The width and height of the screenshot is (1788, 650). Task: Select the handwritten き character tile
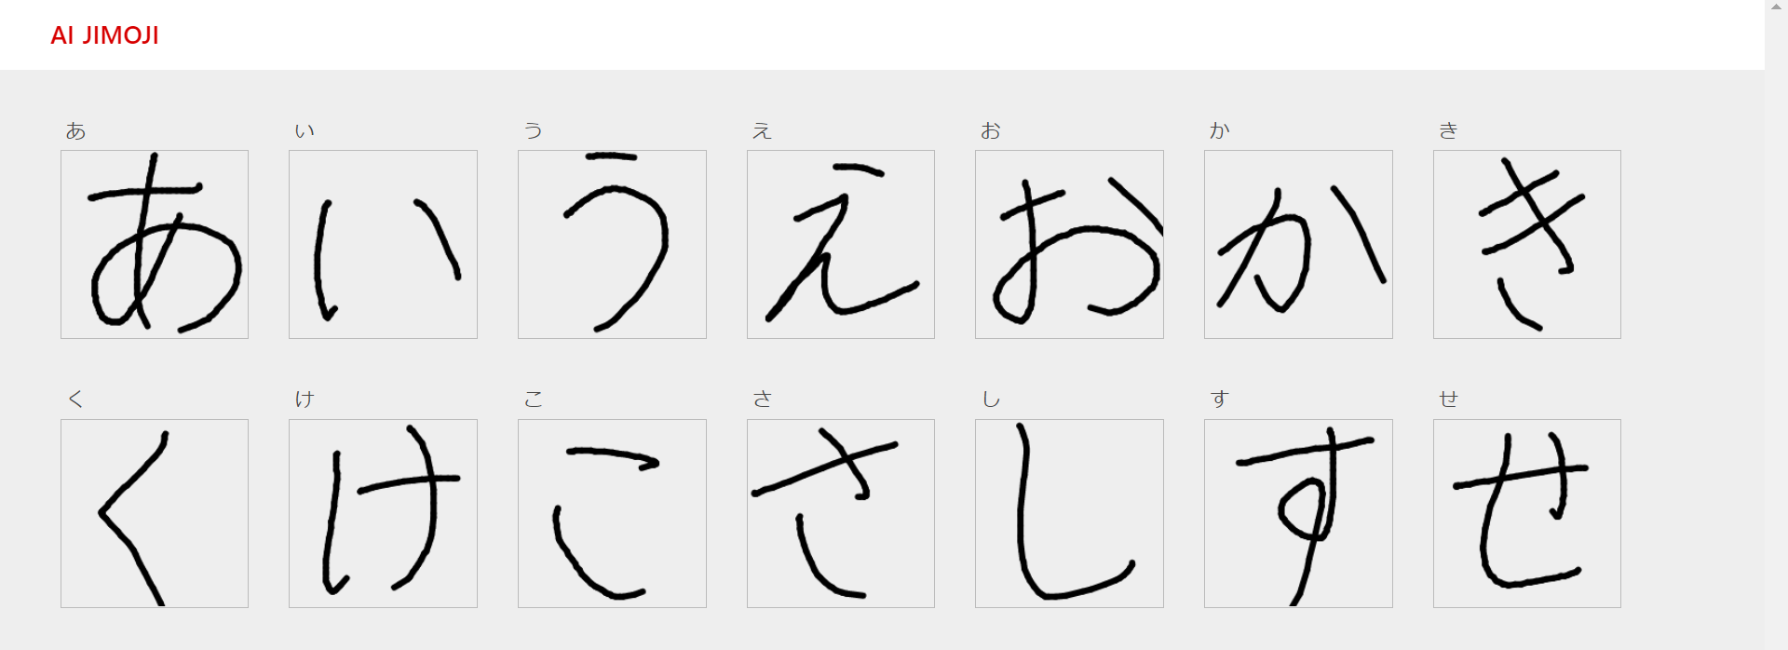[1526, 243]
